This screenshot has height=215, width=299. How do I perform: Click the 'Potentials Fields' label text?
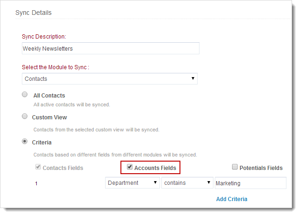tap(261, 168)
